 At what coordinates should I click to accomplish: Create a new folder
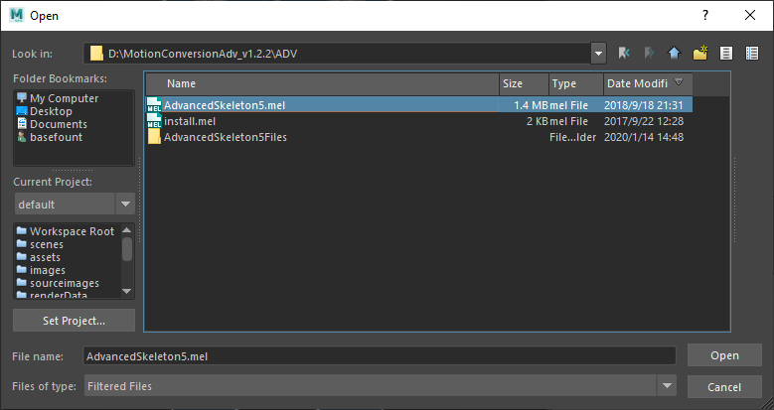point(699,53)
